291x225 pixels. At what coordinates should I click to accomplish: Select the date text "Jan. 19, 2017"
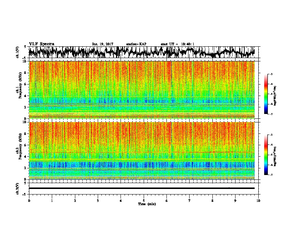pyautogui.click(x=103, y=44)
